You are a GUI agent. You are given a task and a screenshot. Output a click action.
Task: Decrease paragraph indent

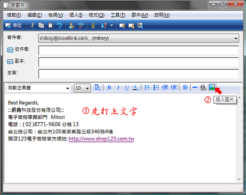(165, 88)
